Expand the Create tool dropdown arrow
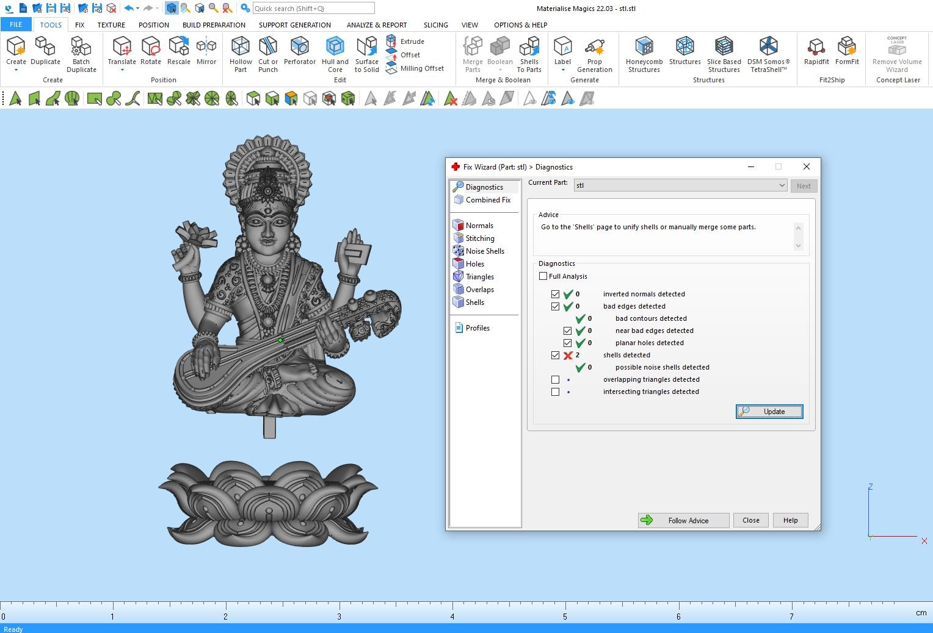The width and height of the screenshot is (933, 633). tap(16, 70)
